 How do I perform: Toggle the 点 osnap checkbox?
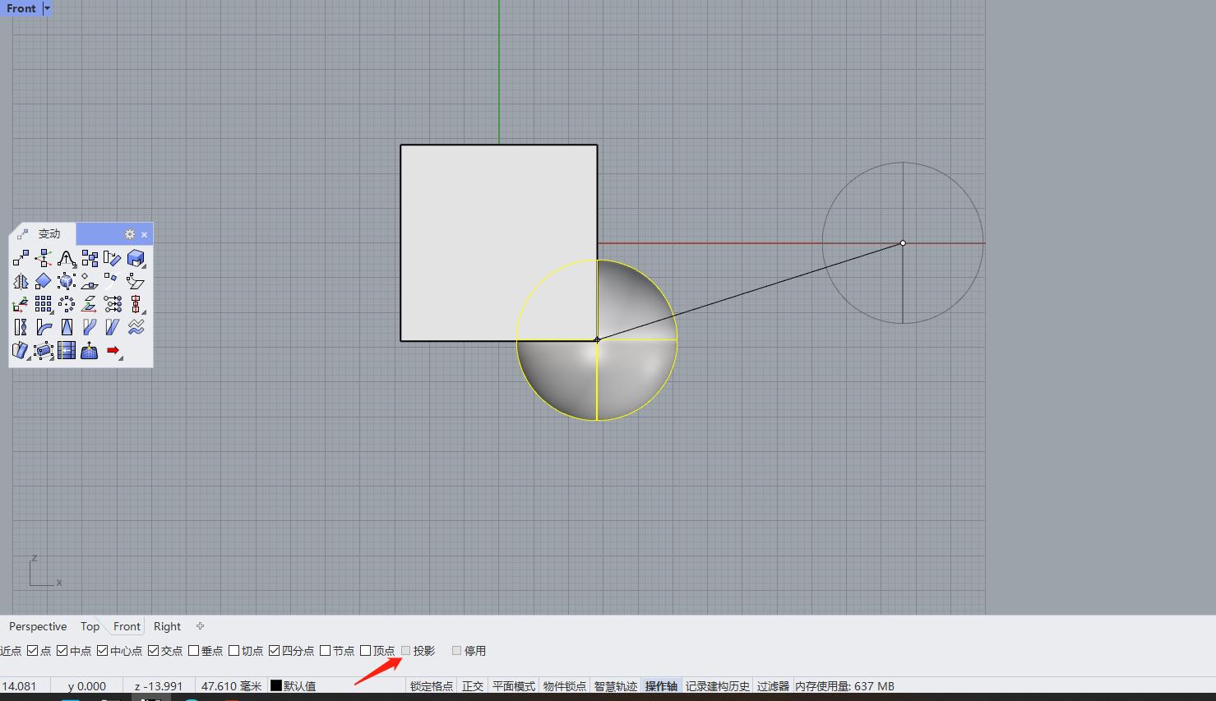tap(33, 651)
